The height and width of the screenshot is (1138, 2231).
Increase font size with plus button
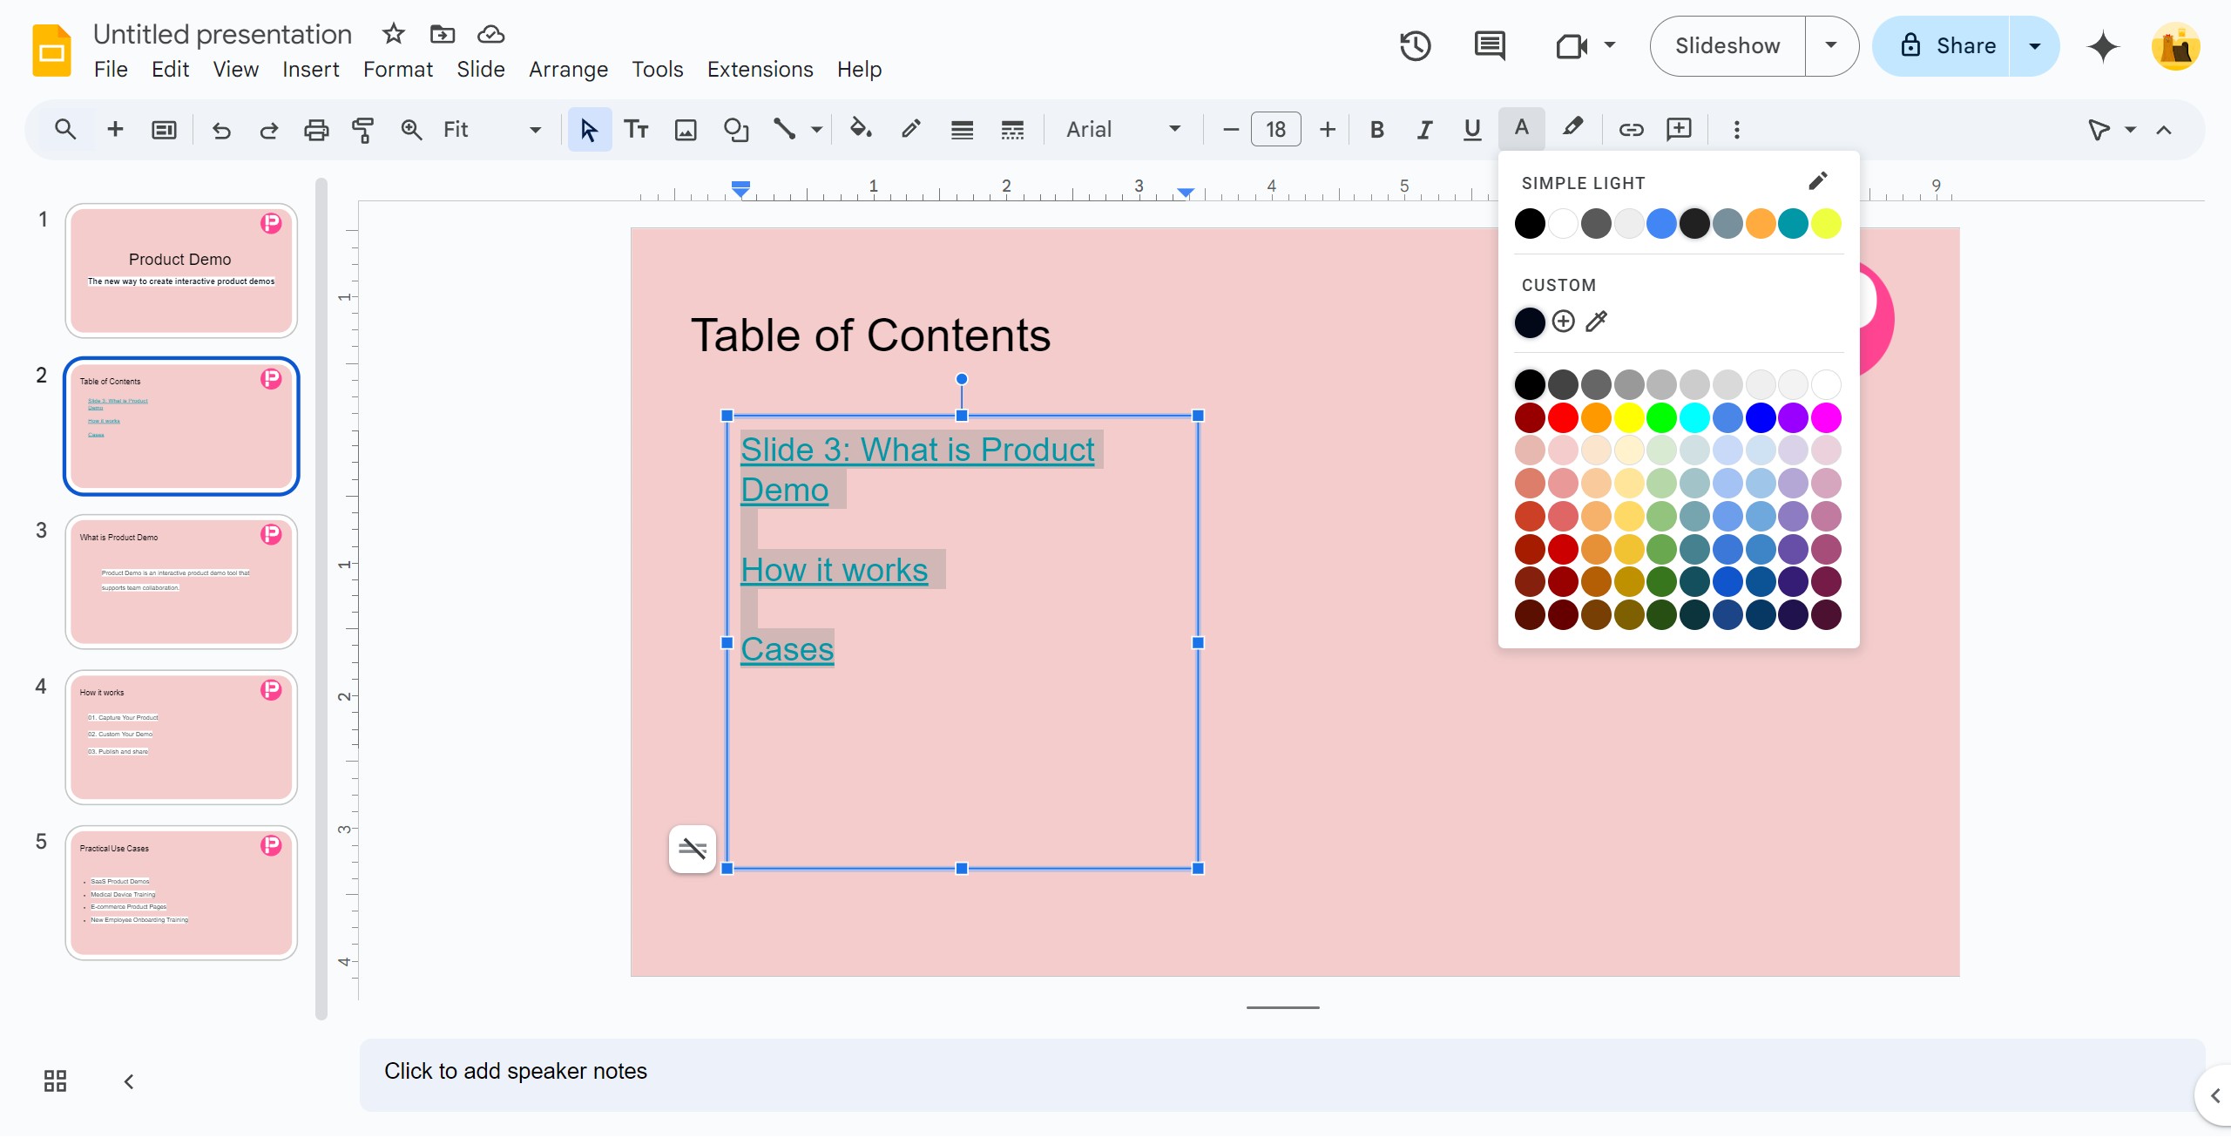(1328, 130)
